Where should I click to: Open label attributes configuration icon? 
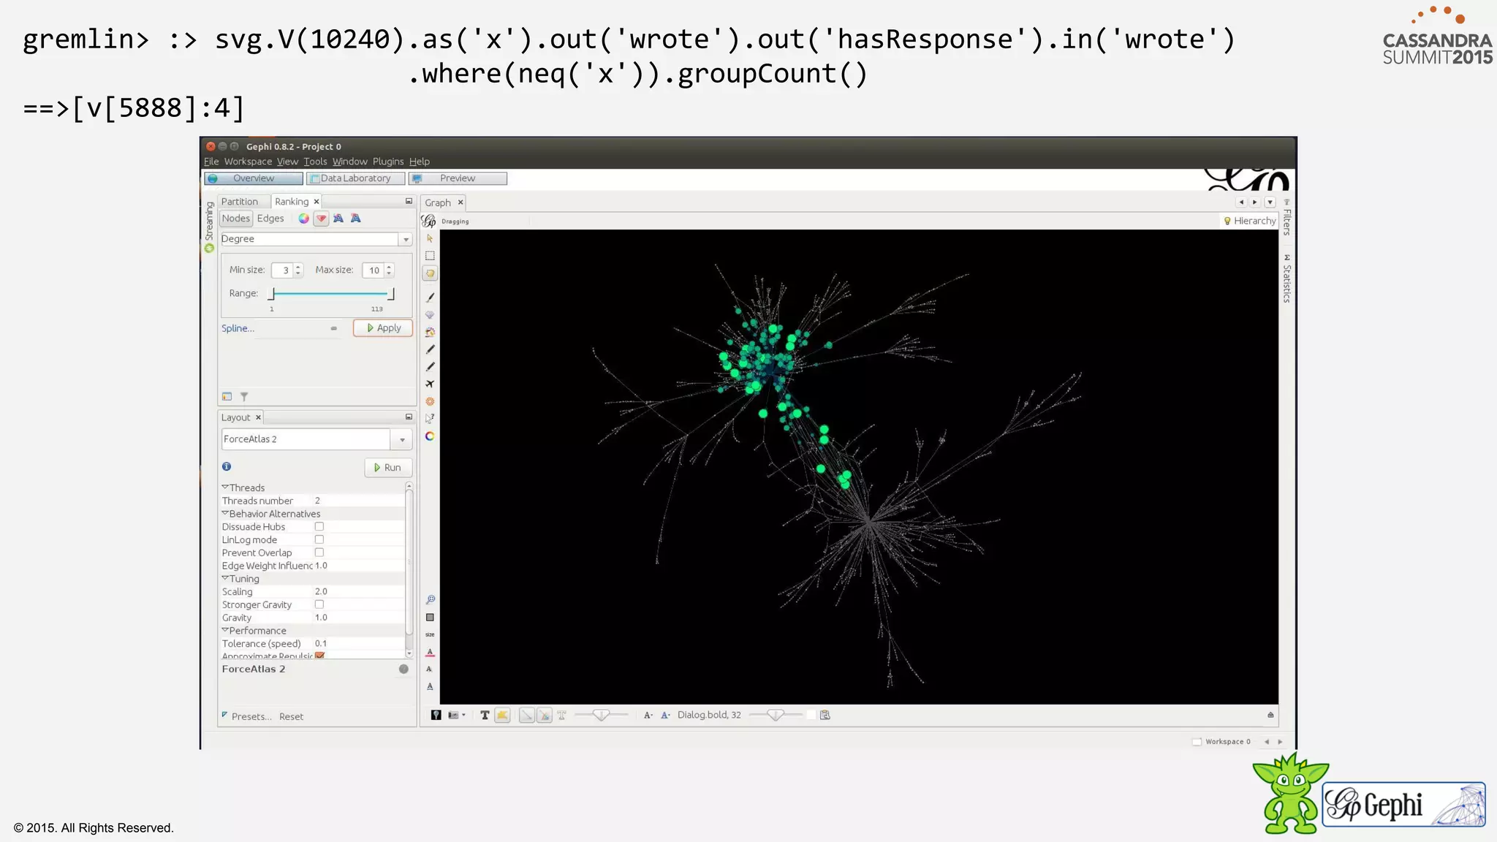coord(825,716)
